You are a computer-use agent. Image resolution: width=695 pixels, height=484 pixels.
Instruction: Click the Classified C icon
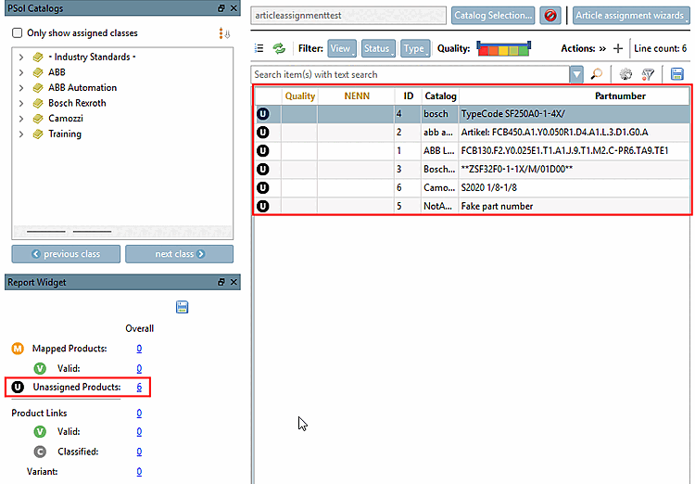40,452
